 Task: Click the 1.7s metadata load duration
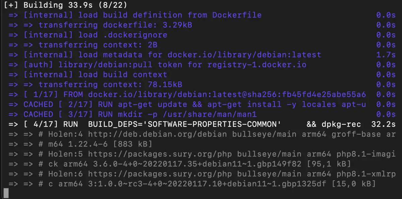click(386, 55)
